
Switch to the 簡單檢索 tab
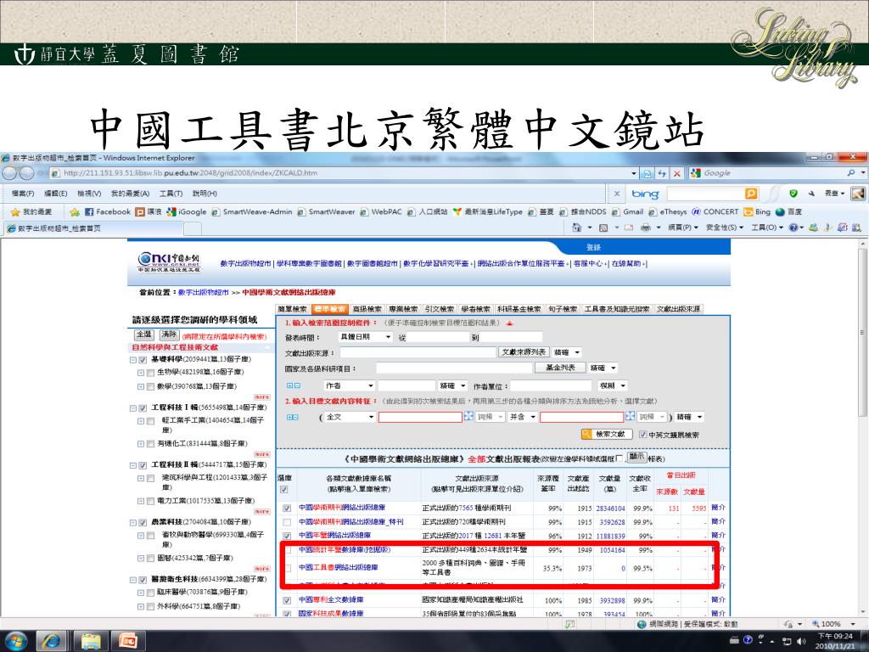tap(293, 309)
